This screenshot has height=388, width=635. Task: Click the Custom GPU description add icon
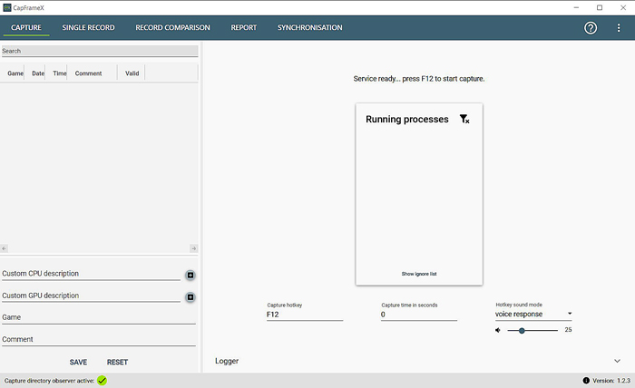pos(190,297)
